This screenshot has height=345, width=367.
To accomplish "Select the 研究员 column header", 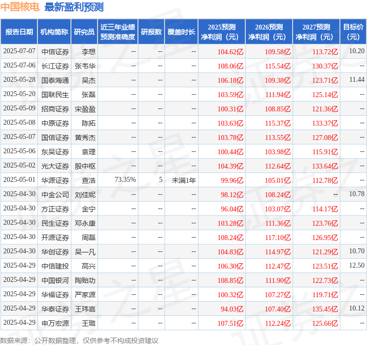I will (84, 32).
